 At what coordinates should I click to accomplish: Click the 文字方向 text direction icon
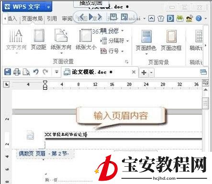click(x=16, y=36)
